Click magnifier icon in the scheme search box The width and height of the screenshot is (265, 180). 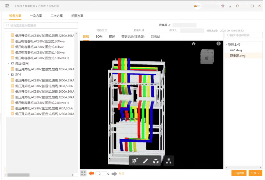click(x=7, y=26)
